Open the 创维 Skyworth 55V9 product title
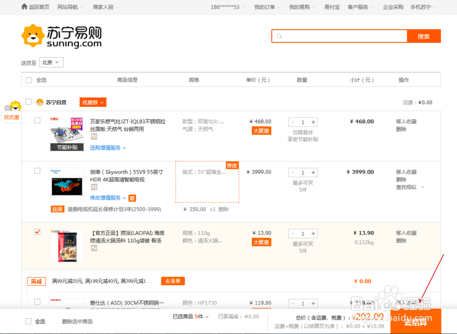 pos(127,176)
